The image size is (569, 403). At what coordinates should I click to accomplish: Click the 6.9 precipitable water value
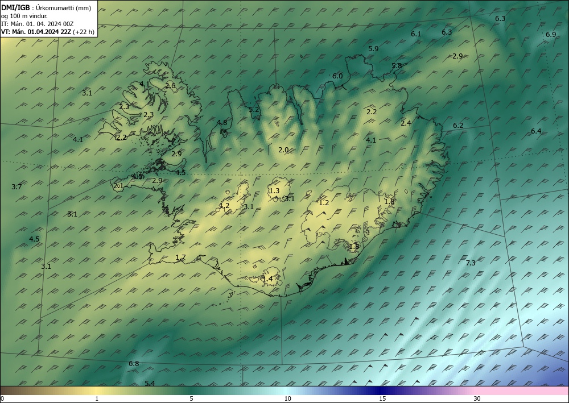[x=551, y=35]
